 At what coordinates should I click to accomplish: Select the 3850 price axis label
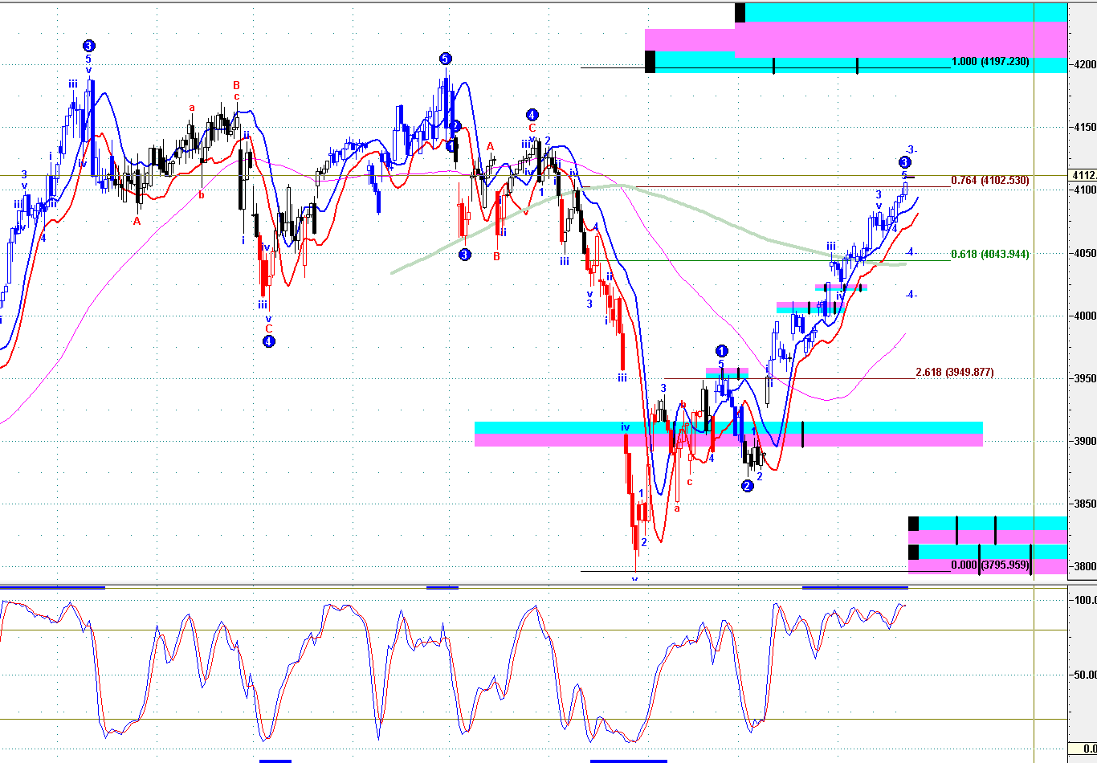click(x=1083, y=504)
